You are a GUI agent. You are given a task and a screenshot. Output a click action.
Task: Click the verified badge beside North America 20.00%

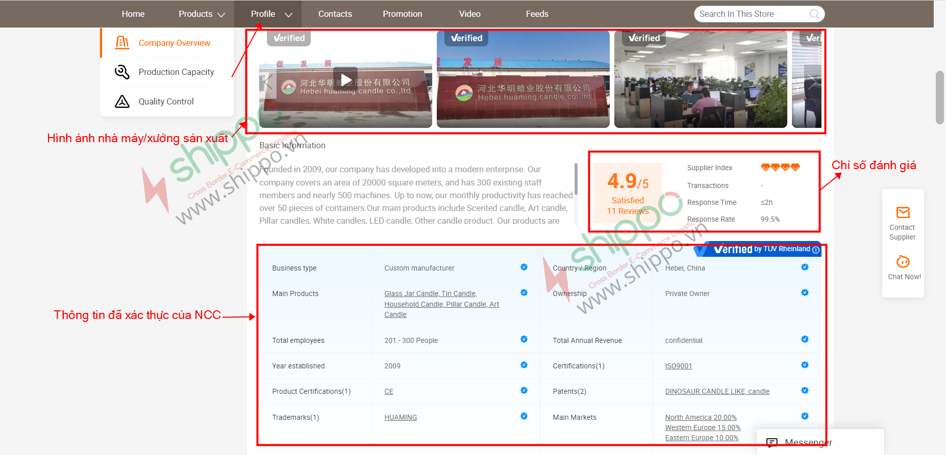point(805,416)
